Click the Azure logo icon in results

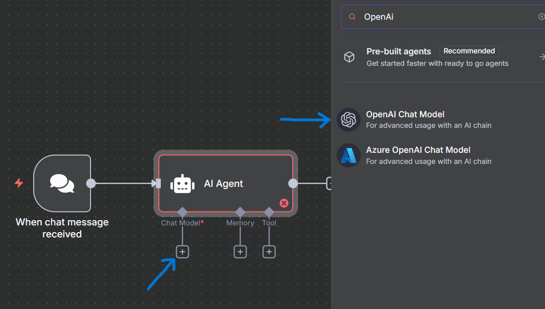click(x=349, y=155)
